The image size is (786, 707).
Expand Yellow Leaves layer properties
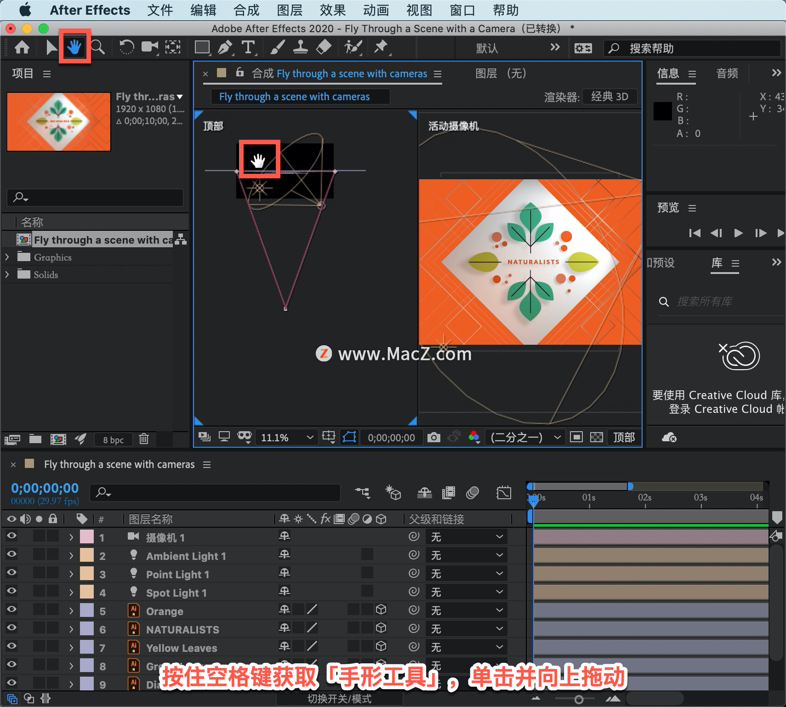(71, 647)
